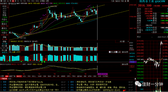Image resolution: width=168 pixels, height=92 pixels.
Task: Open news 贵金属策略日报 about silver support
Action: click(x=34, y=85)
